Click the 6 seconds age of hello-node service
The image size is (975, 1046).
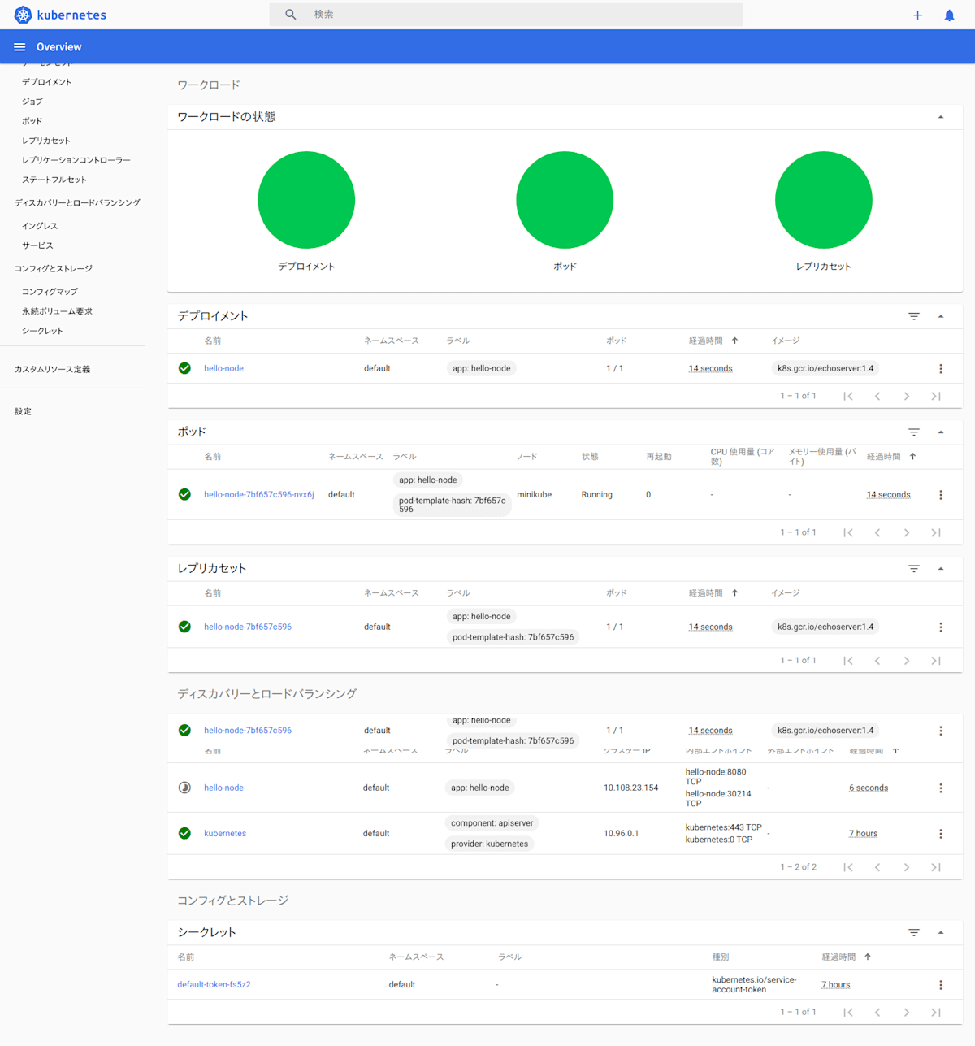(x=869, y=788)
